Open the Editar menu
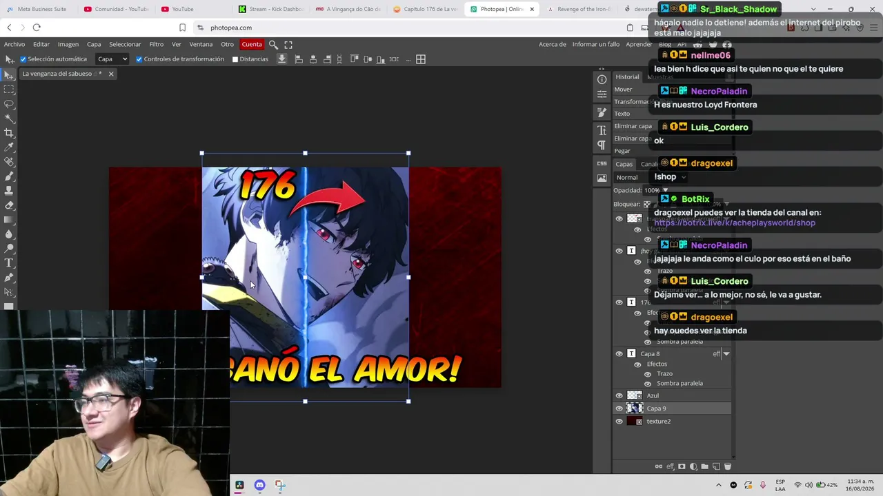The height and width of the screenshot is (496, 883). click(41, 44)
